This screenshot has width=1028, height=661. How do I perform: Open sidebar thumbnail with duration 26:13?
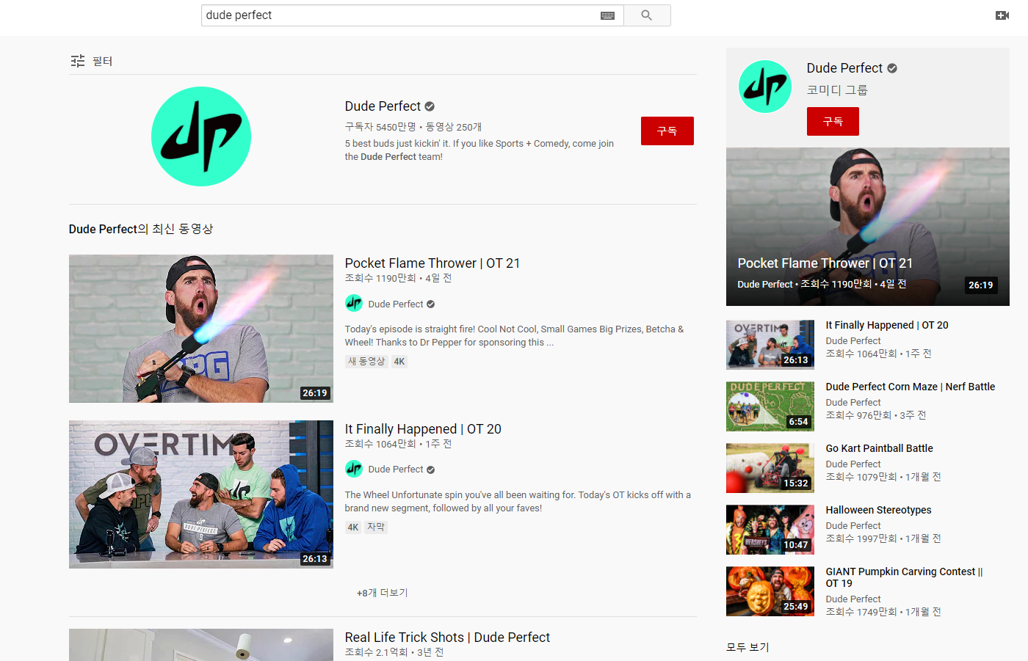point(770,345)
